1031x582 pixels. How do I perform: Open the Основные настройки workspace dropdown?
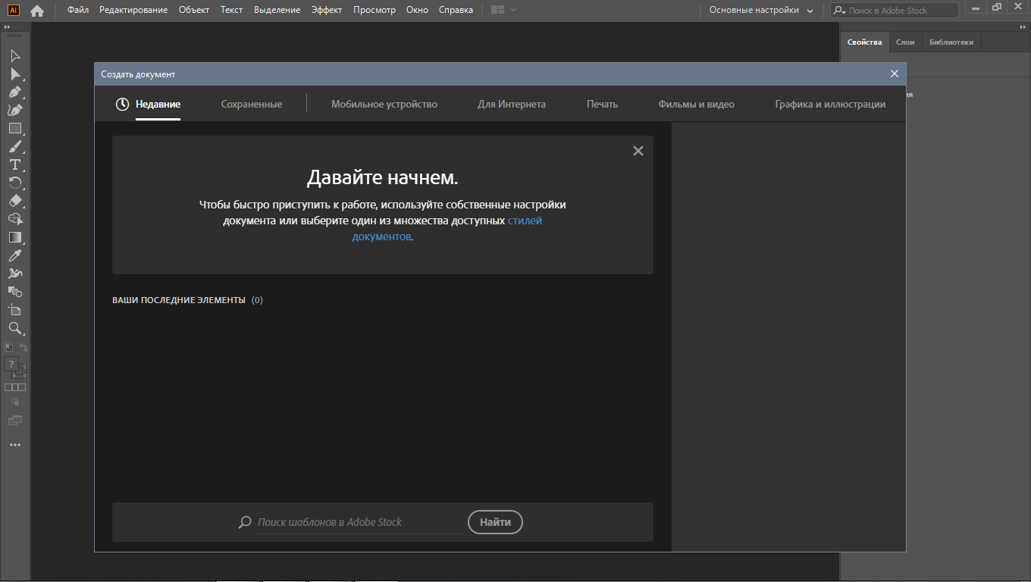click(x=760, y=11)
